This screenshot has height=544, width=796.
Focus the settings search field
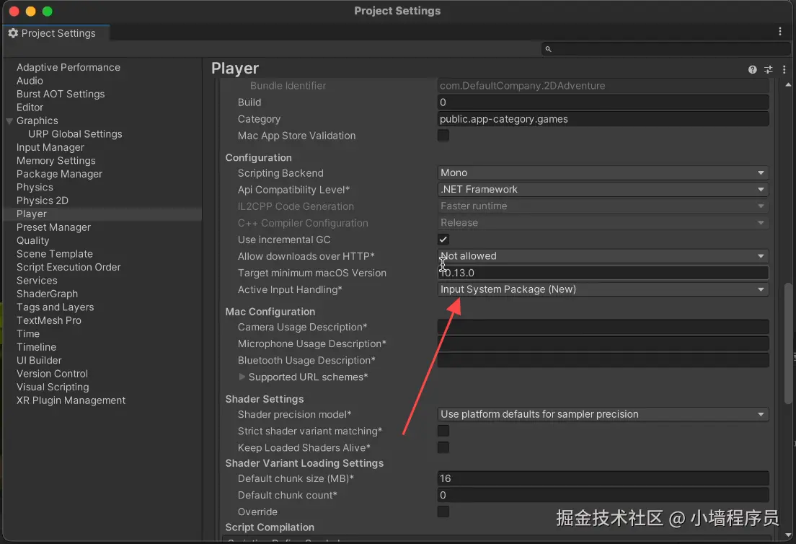pyautogui.click(x=665, y=49)
